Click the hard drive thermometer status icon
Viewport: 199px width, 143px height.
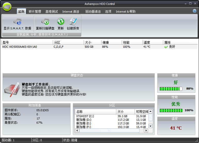[12, 90]
